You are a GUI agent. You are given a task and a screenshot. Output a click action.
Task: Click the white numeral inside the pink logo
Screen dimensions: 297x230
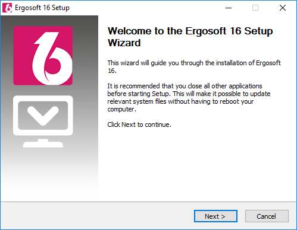52,58
